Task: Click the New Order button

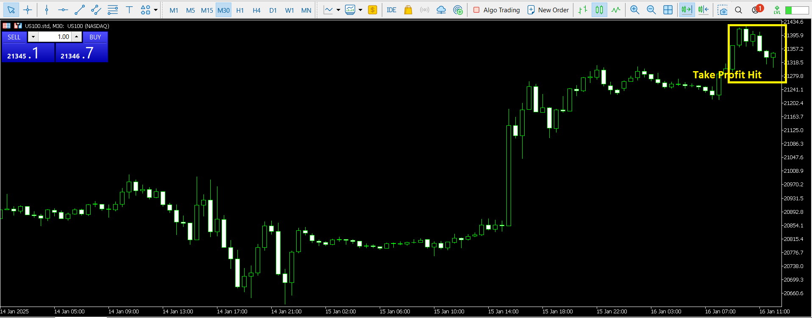Action: click(548, 10)
